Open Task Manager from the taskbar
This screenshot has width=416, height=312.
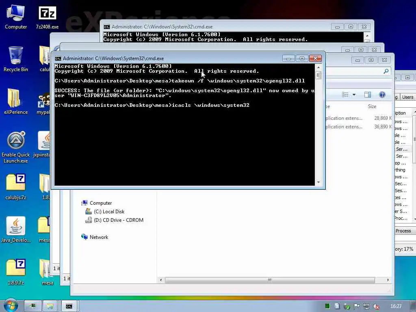(32, 306)
